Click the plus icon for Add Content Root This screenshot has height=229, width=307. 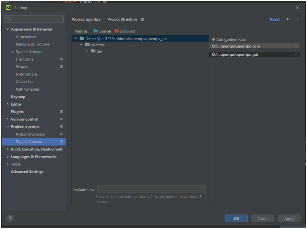(213, 40)
